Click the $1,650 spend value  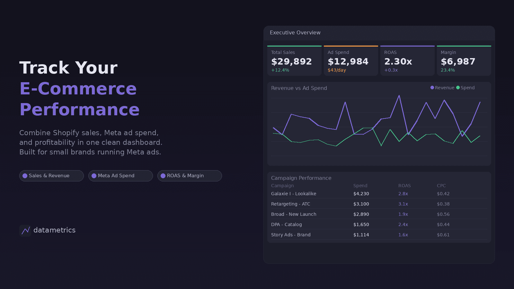tap(361, 224)
